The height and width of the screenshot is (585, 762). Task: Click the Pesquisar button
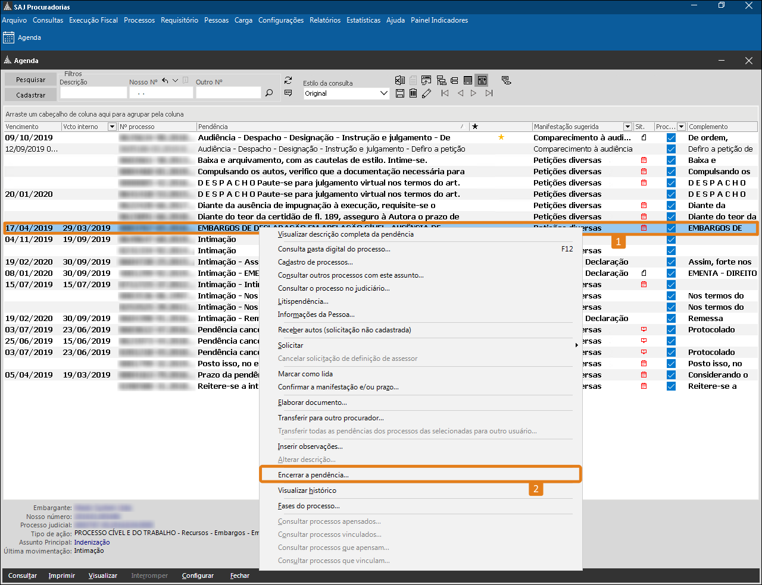pos(30,80)
